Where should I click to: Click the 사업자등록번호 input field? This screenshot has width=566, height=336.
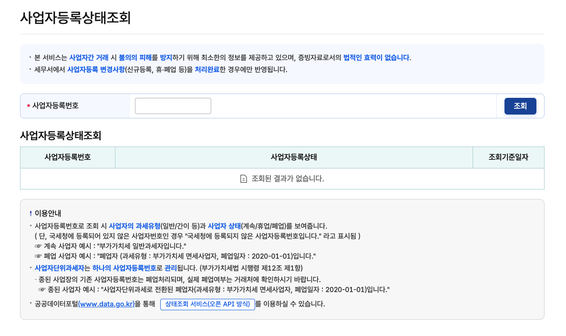pos(173,105)
